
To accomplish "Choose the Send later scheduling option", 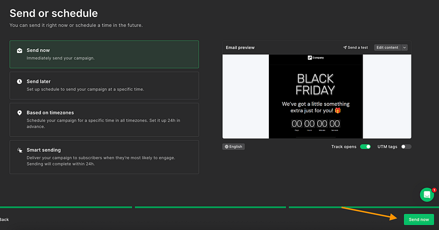I will coord(104,85).
